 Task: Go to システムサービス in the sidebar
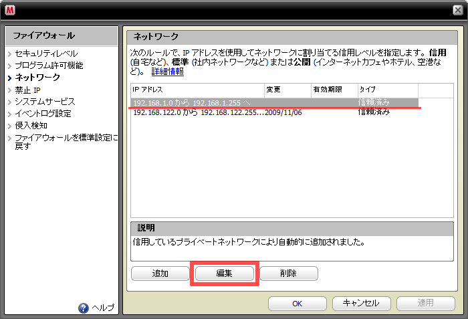coord(45,102)
